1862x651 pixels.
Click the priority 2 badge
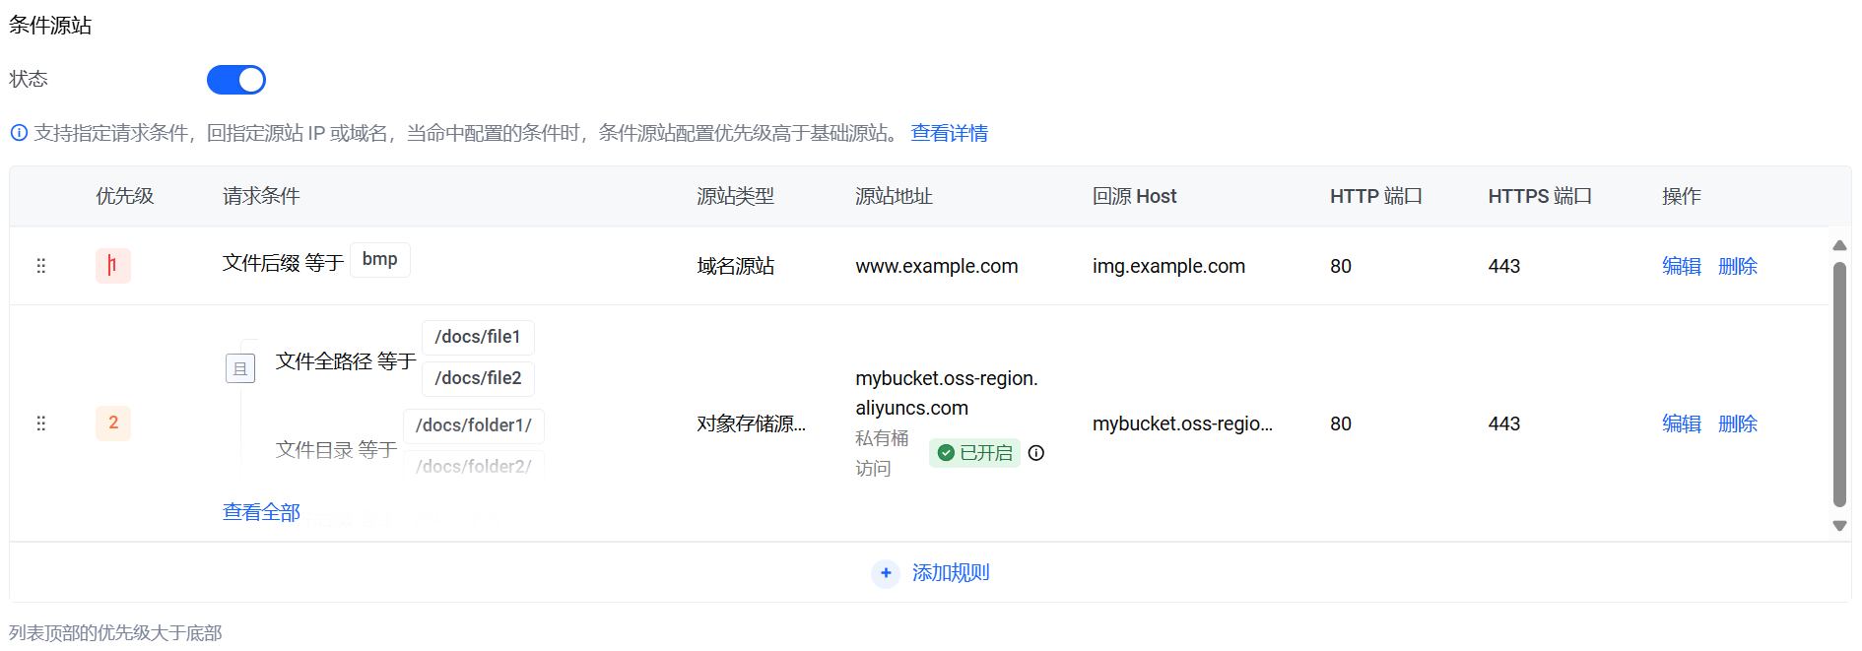pyautogui.click(x=113, y=423)
